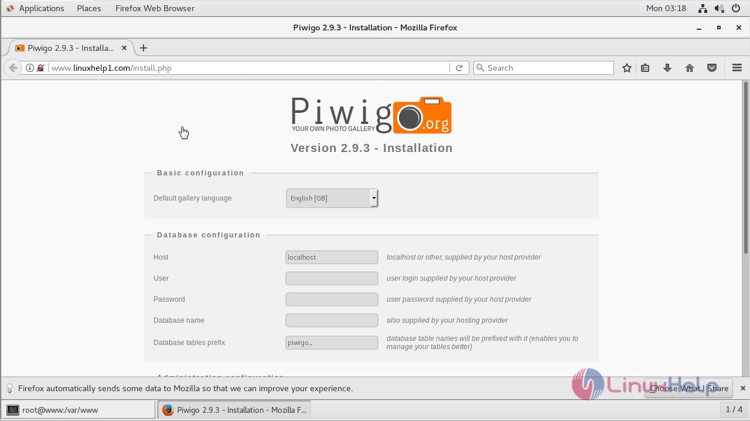Click the User input field
This screenshot has width=750, height=421.
332,278
